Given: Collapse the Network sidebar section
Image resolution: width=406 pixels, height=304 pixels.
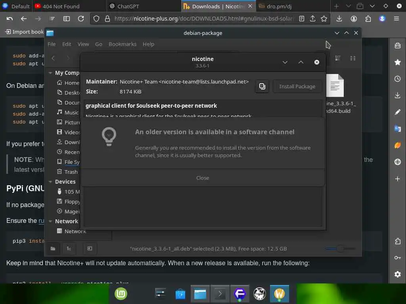Looking at the screenshot, I should [50, 221].
